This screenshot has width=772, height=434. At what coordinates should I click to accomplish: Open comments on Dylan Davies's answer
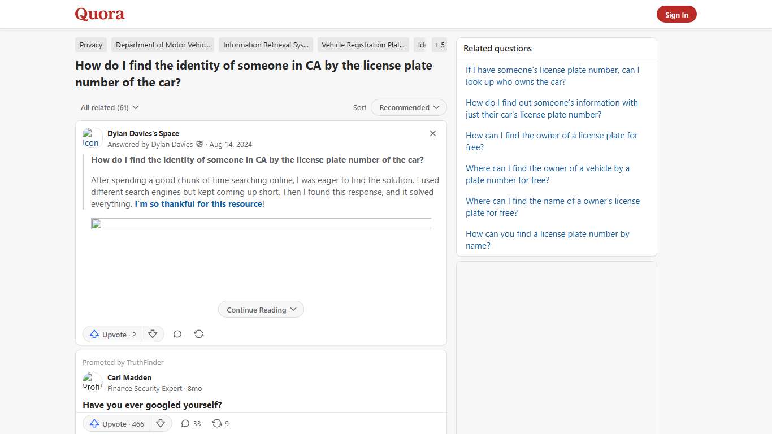tap(177, 334)
